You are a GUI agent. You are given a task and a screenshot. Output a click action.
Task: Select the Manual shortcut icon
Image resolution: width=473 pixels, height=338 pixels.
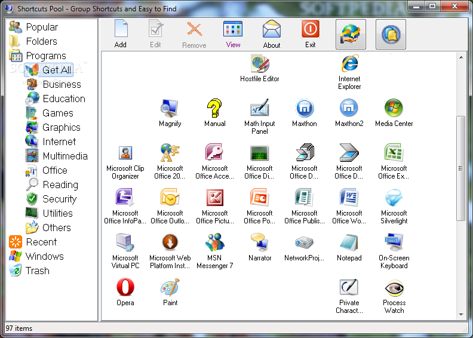click(215, 113)
